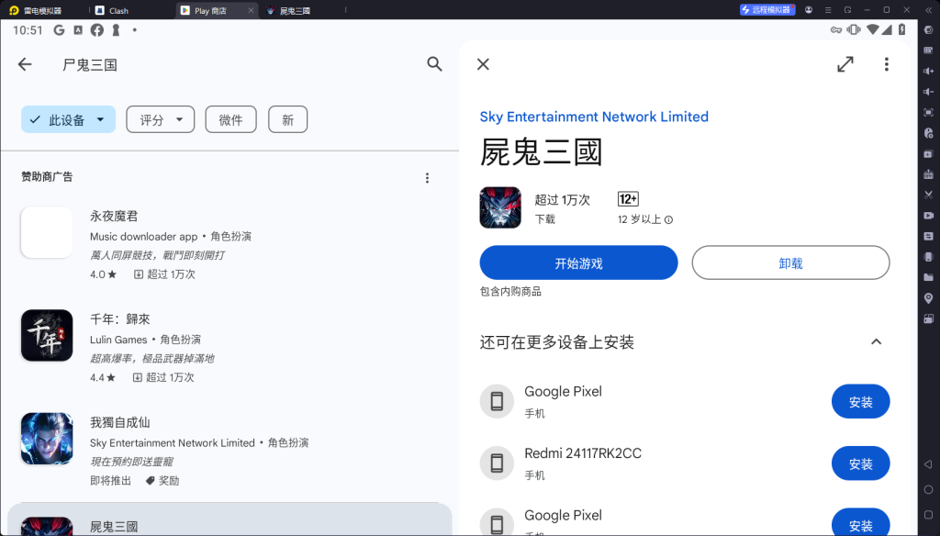940x536 pixels.
Task: Collapse the 还可在更多设备上安装 section
Action: 876,341
